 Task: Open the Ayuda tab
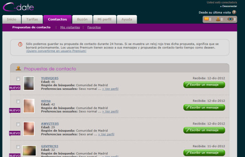click(x=127, y=19)
